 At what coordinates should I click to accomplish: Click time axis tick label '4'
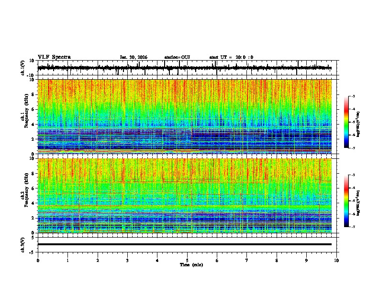157,261
